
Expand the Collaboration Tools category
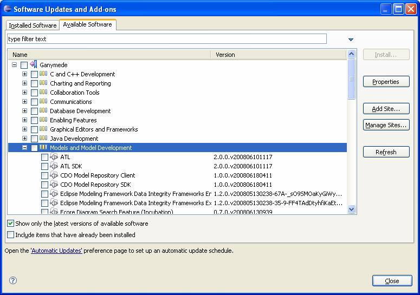point(24,93)
